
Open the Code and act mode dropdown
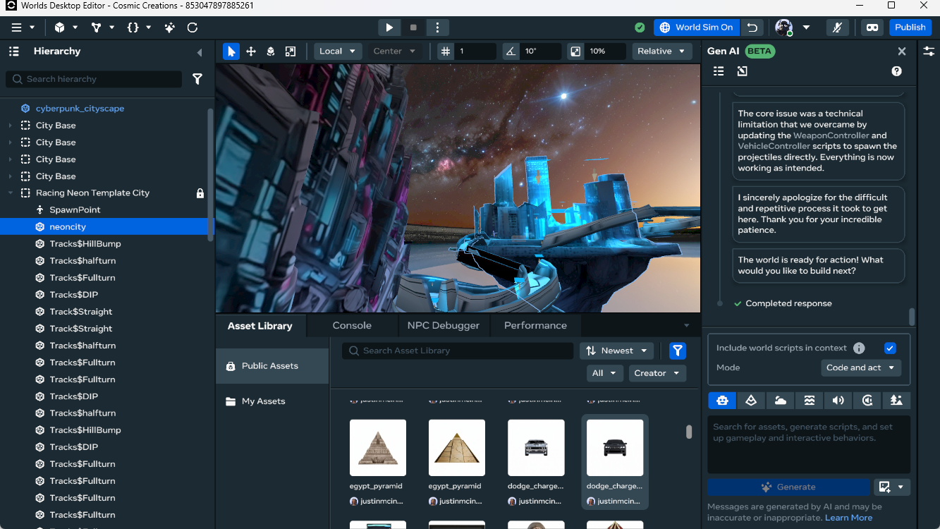[861, 367]
